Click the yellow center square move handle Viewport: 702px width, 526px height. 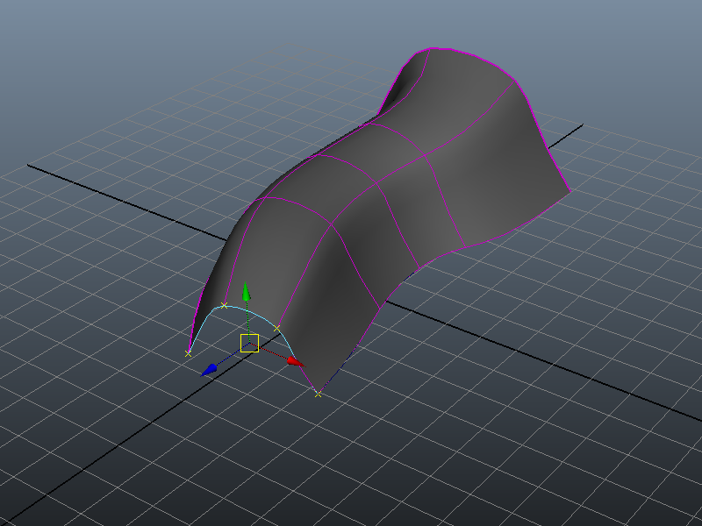pyautogui.click(x=249, y=343)
